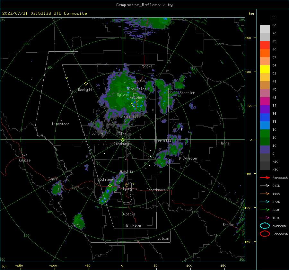Select the Innisfail label

pyautogui.click(x=129, y=116)
